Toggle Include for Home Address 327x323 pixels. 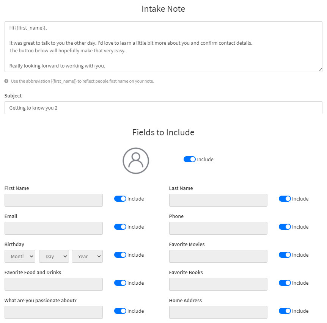point(285,311)
